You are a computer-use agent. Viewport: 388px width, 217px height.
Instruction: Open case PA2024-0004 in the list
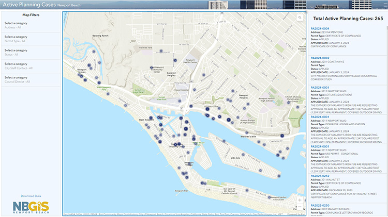pos(320,28)
